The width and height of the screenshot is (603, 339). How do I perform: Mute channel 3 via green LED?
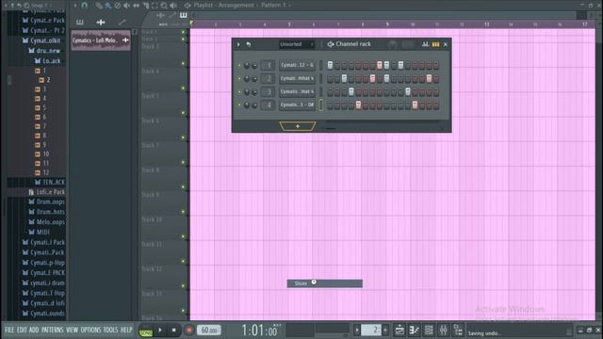tap(239, 92)
